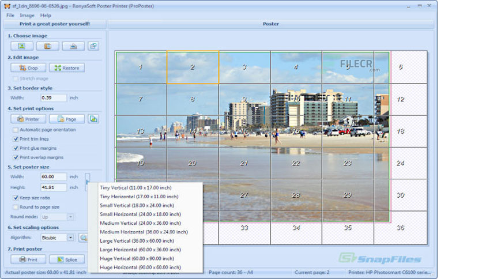Screen dimensions: 482x279
Task: Click the poster Height field 41.81
Action: coord(54,187)
